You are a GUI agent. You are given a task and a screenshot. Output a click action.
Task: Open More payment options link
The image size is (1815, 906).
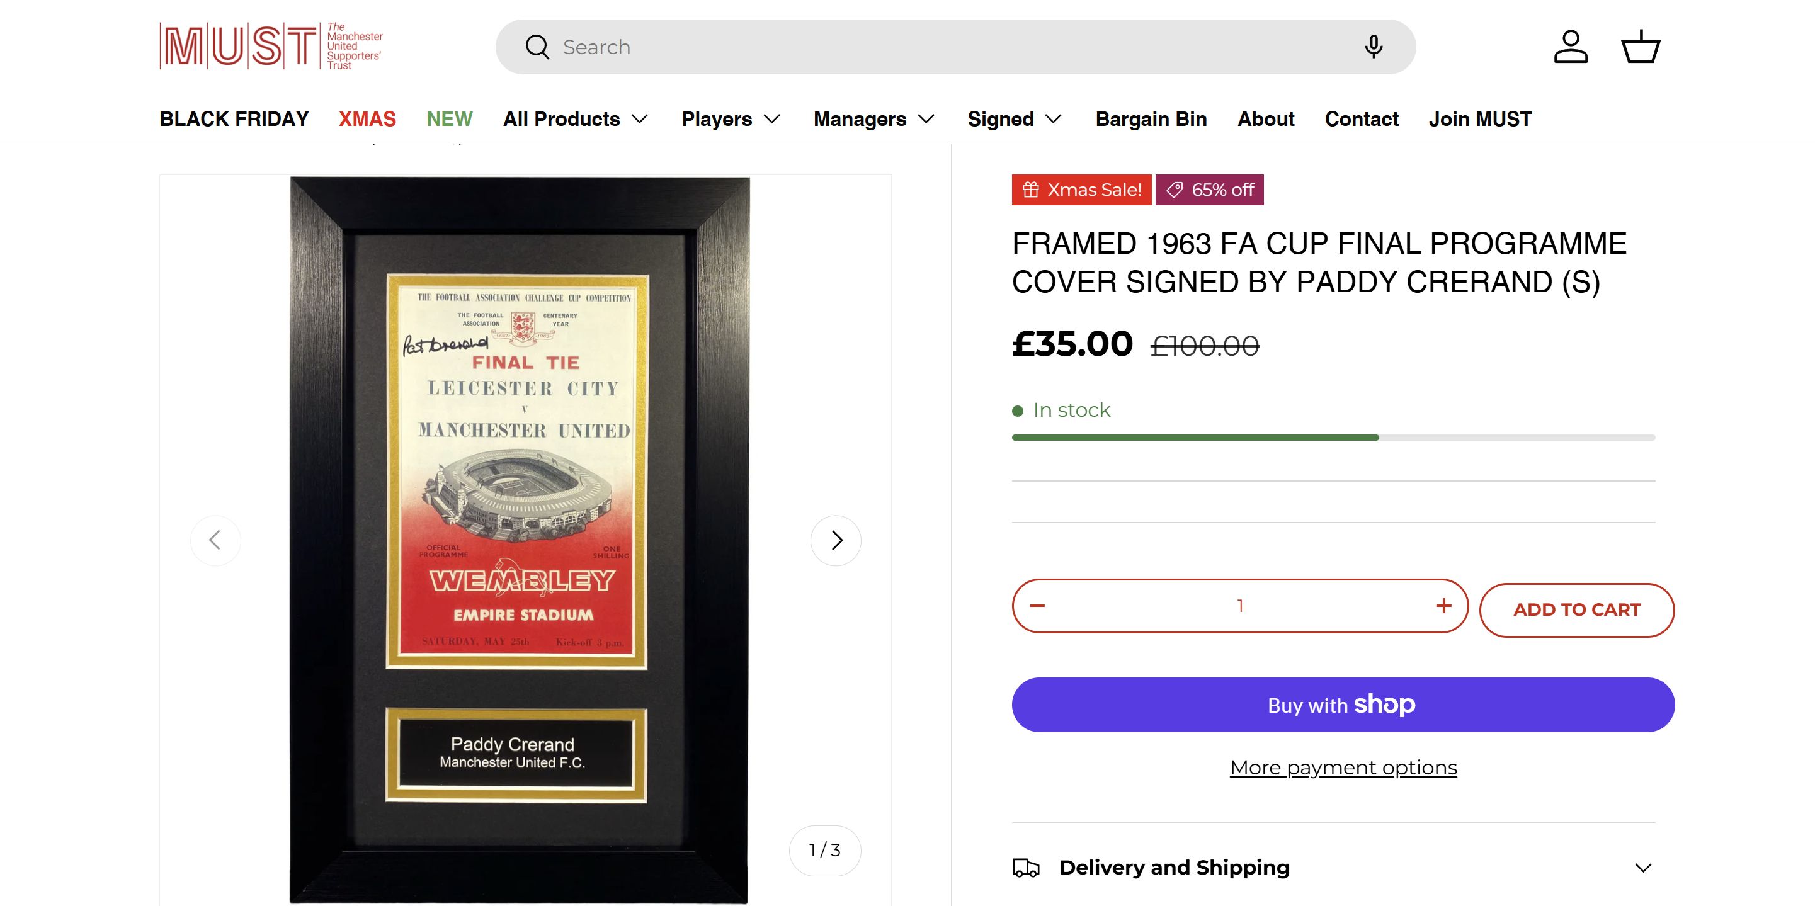(1343, 767)
